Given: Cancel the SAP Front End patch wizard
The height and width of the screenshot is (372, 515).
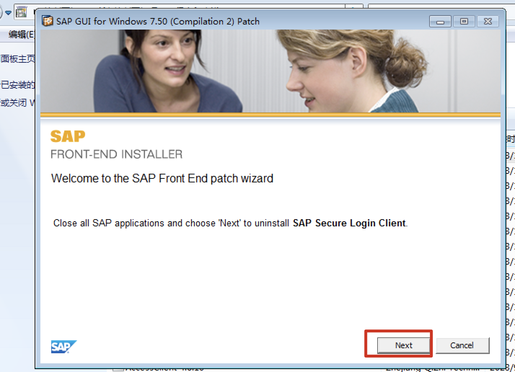Looking at the screenshot, I should point(462,345).
